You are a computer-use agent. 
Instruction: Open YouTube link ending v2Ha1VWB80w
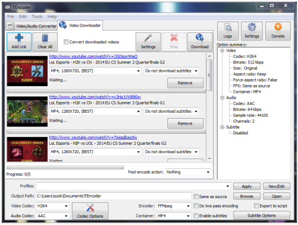95,97
